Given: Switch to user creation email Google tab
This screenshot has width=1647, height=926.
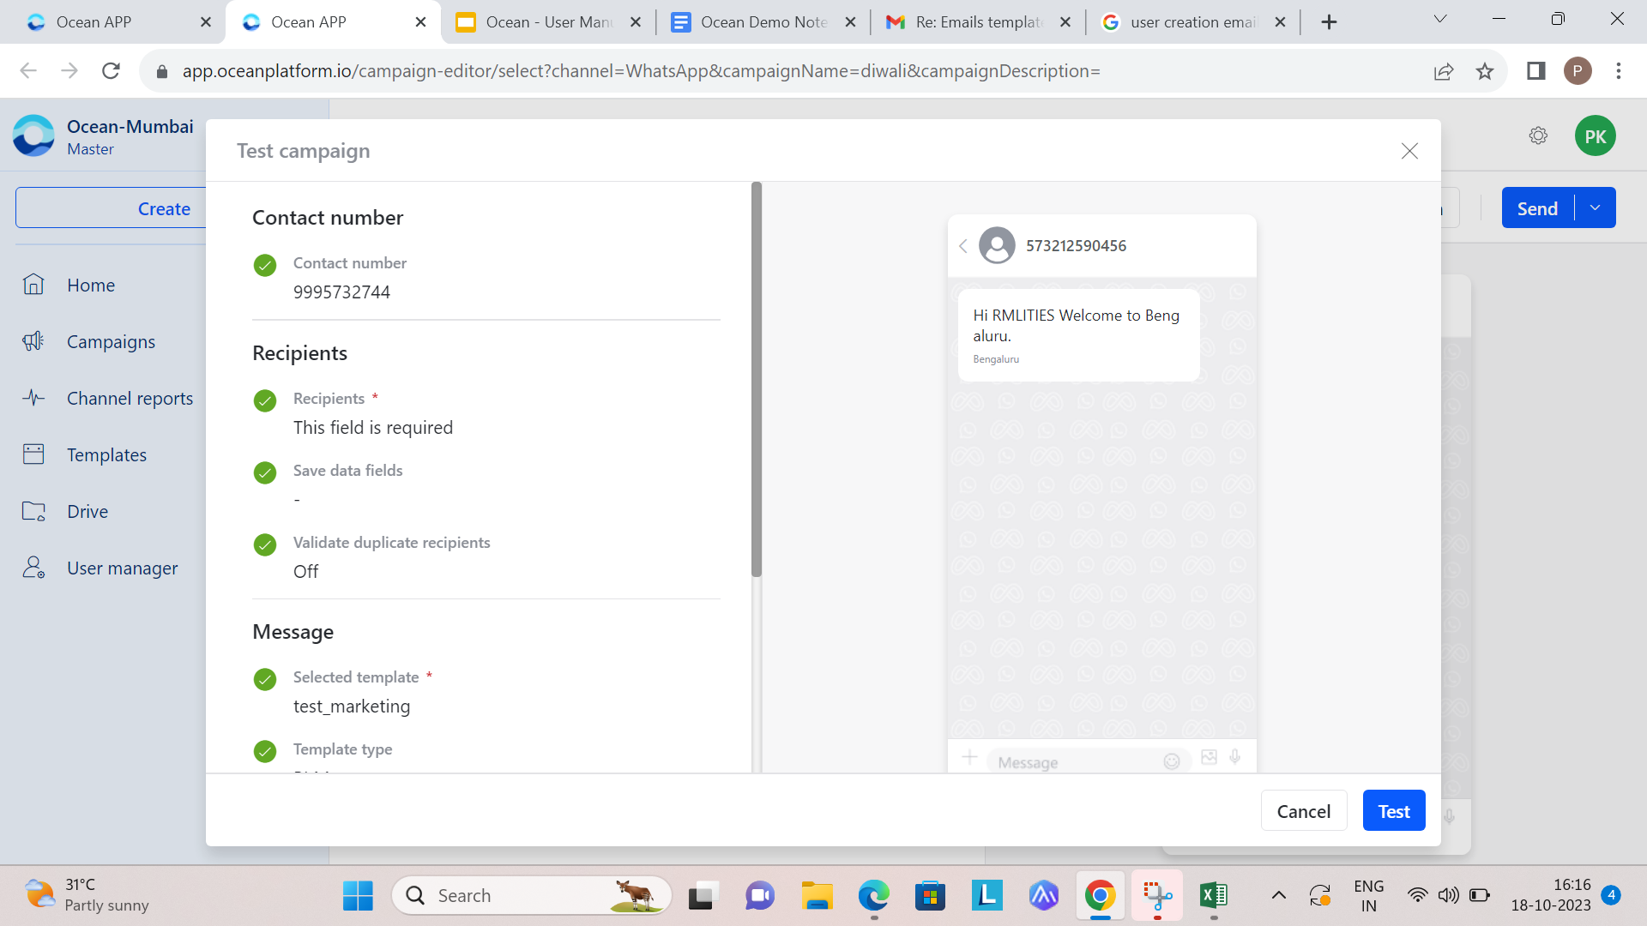Looking at the screenshot, I should click(x=1193, y=22).
